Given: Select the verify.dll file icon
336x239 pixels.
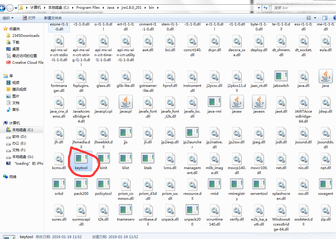Looking at the screenshot, I should pyautogui.click(x=237, y=210).
